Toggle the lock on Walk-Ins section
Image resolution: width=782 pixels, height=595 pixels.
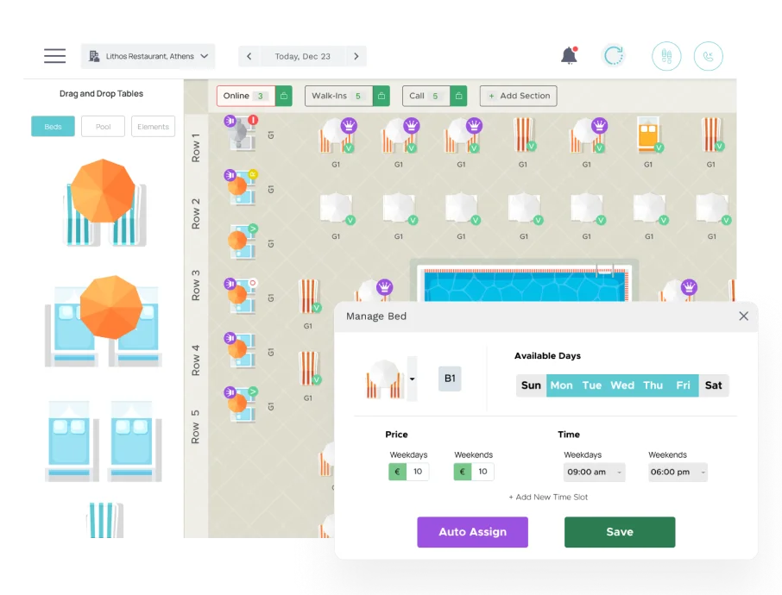tap(381, 96)
